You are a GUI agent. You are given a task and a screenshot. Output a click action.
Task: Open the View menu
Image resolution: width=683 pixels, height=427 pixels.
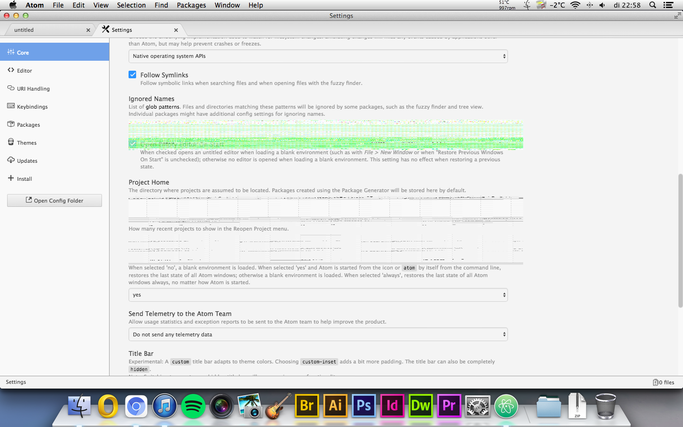101,5
